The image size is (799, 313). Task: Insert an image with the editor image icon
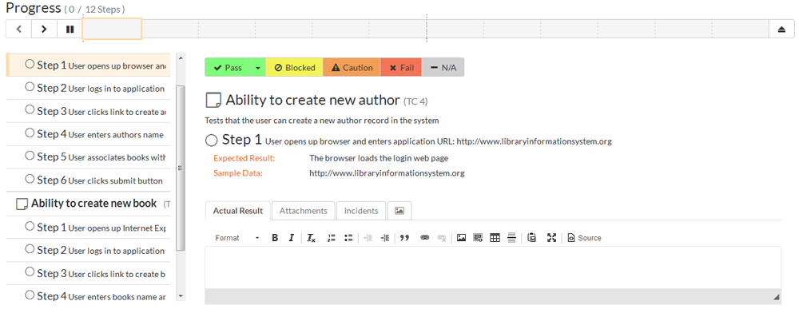(461, 238)
